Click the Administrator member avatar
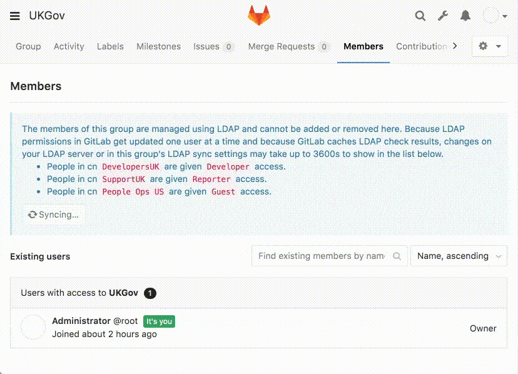This screenshot has width=518, height=374. click(33, 327)
